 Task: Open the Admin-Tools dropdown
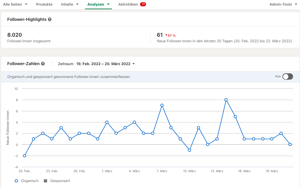pos(283,4)
